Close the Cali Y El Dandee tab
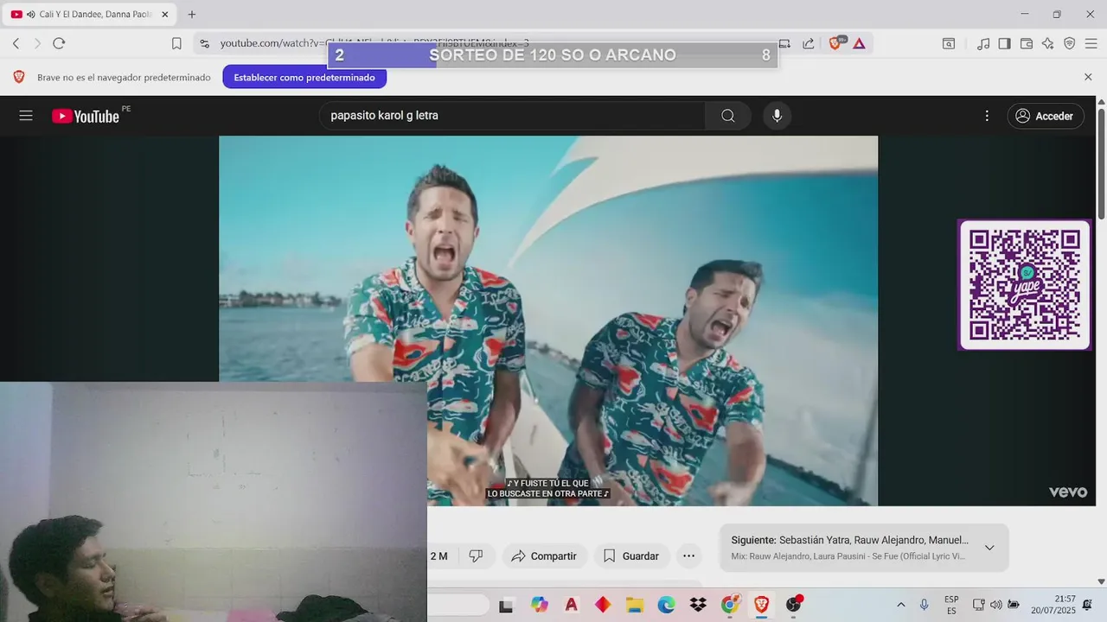Image resolution: width=1107 pixels, height=622 pixels. (164, 15)
